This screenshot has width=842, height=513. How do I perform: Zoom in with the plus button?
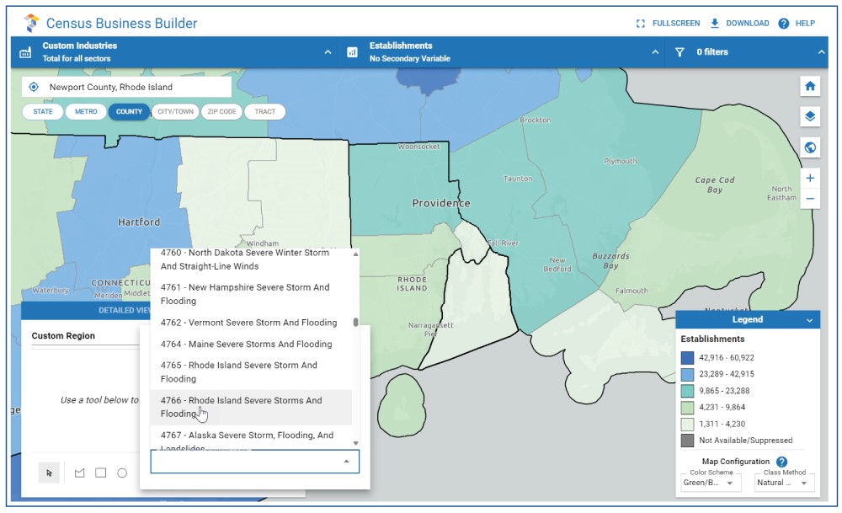(x=810, y=179)
